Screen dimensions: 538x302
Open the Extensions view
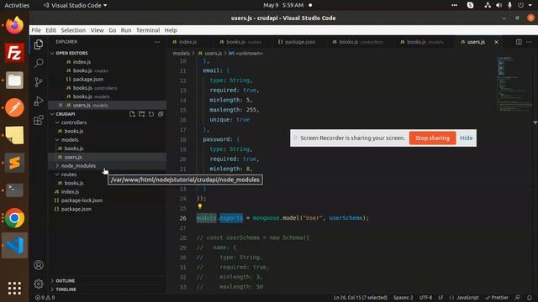tap(39, 120)
